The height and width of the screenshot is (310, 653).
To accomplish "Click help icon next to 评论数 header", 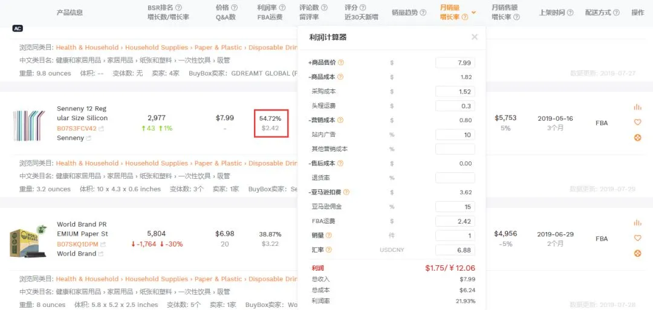I will click(x=324, y=7).
